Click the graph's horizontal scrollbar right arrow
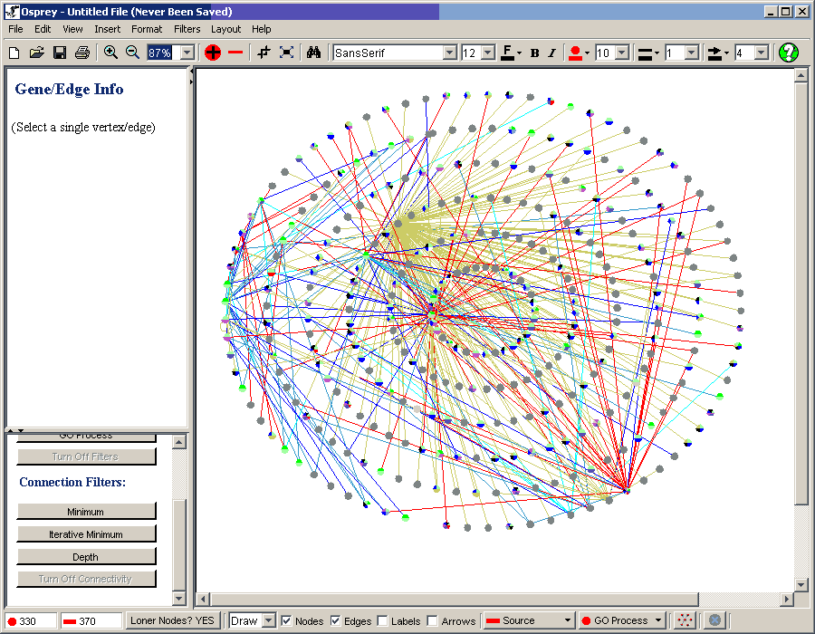 [787, 599]
